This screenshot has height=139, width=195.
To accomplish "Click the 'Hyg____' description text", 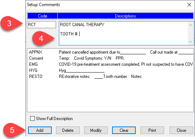I will [82, 70].
